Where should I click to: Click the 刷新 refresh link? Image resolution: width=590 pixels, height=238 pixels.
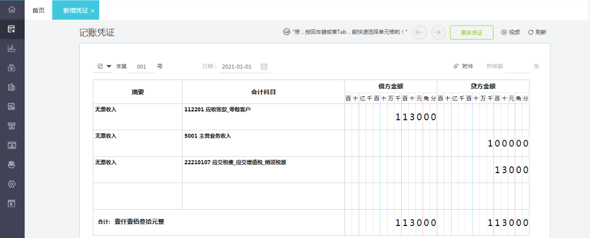pyautogui.click(x=538, y=32)
